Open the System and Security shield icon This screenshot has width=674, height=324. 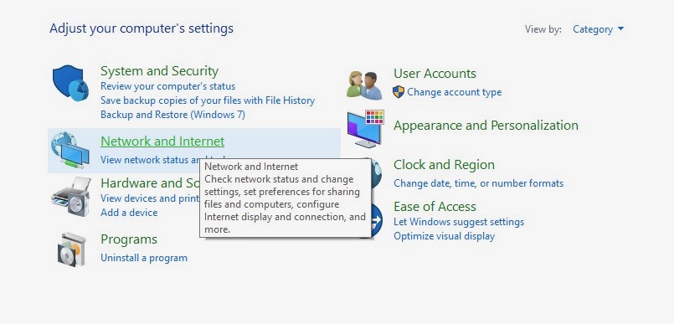[x=70, y=83]
